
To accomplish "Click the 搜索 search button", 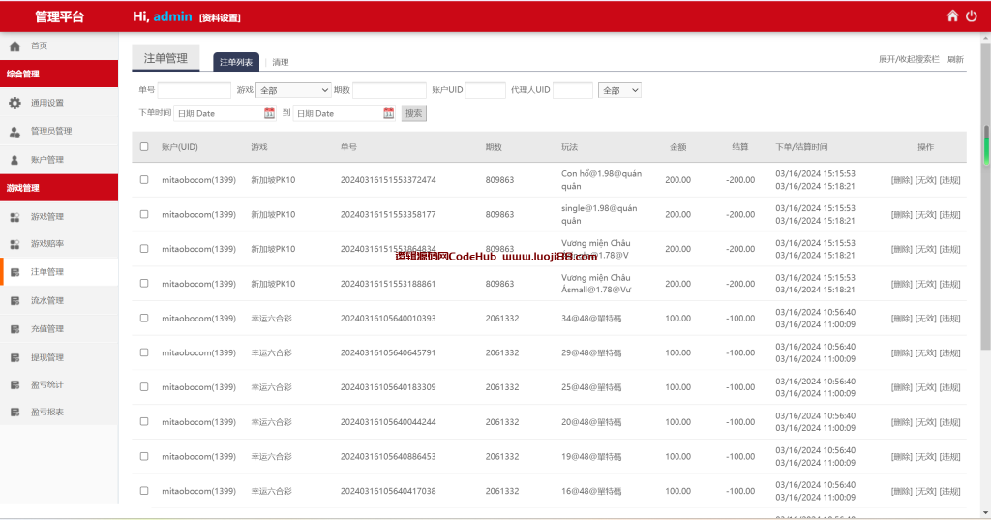I will click(414, 113).
